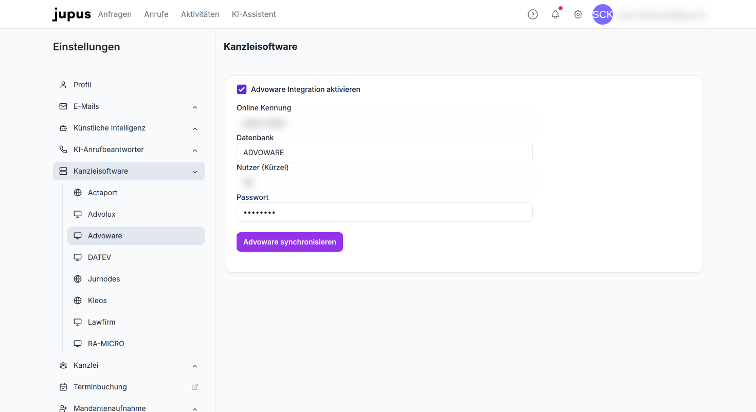
Task: Expand the Kanzlei section chevron
Action: (x=195, y=366)
